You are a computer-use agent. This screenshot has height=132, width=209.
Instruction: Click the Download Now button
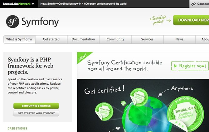(x=191, y=20)
